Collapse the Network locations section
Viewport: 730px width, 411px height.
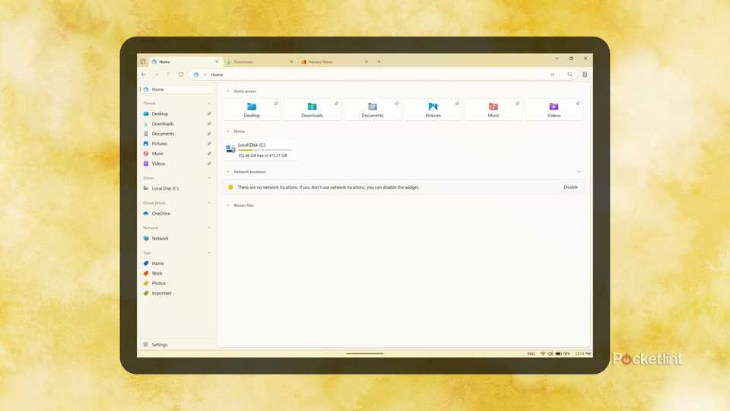228,172
